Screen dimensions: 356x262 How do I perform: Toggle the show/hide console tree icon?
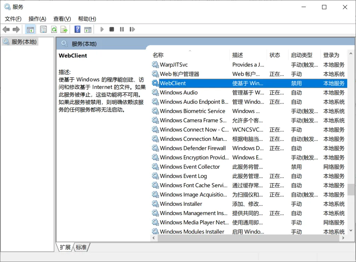pyautogui.click(x=30, y=29)
